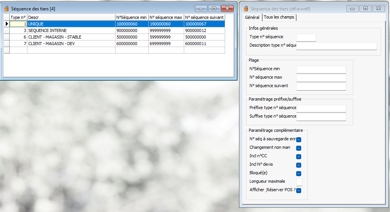Click the lock icon in the list window title

[x=6, y=8]
